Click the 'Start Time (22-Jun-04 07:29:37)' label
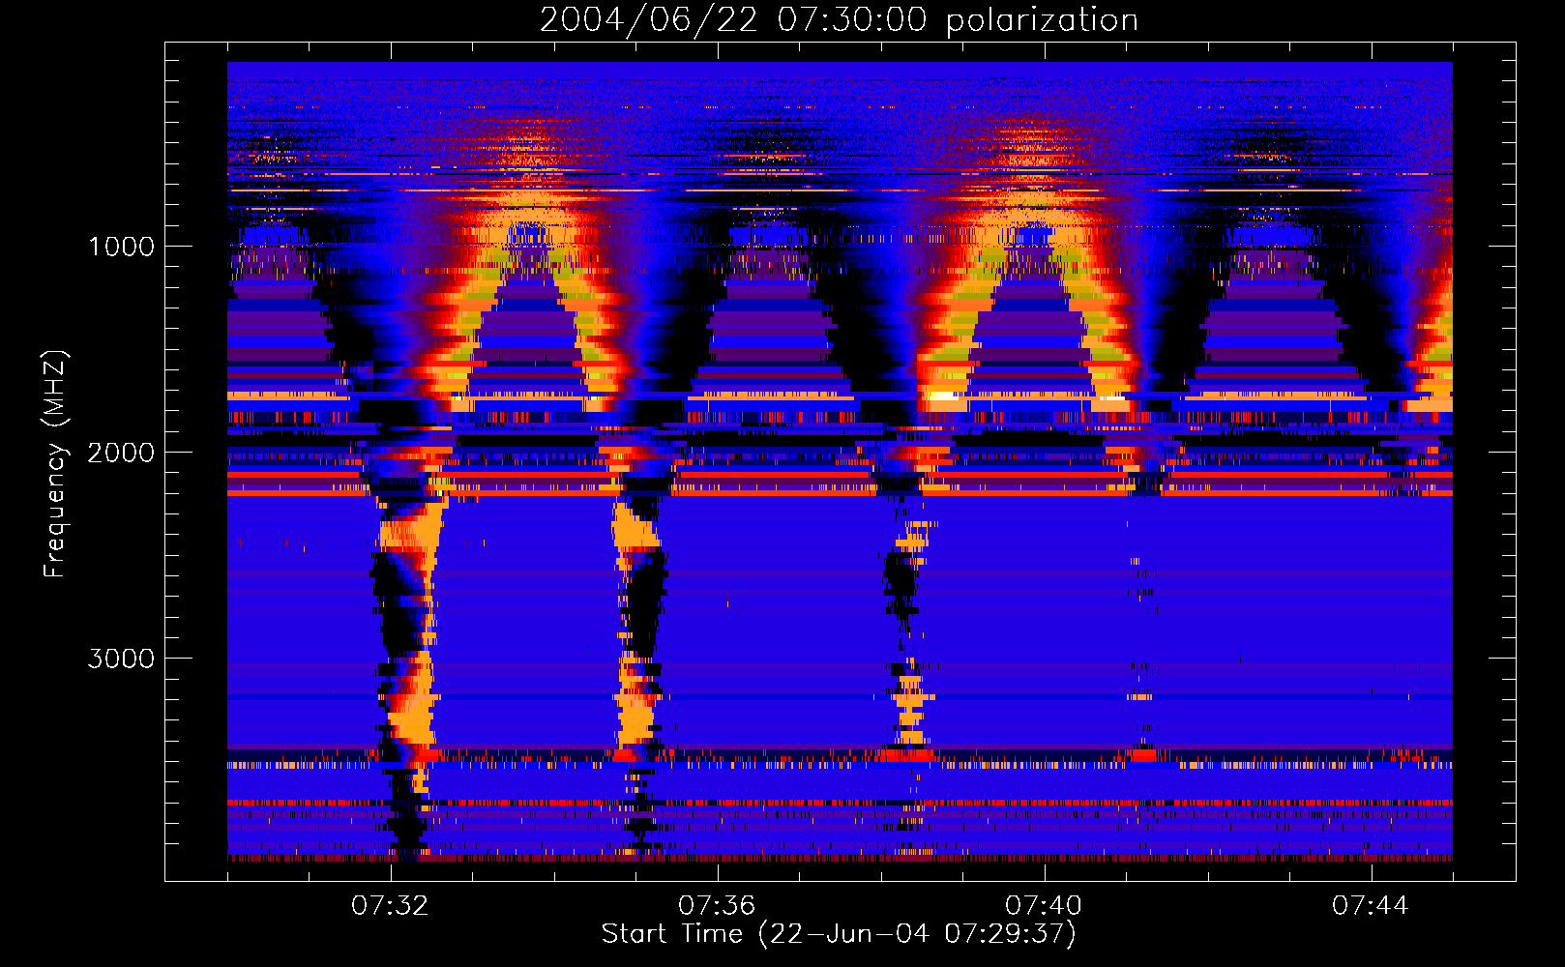1565x967 pixels. (x=839, y=934)
